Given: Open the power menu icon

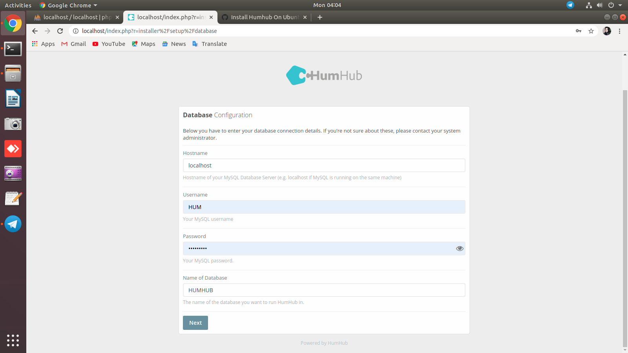Looking at the screenshot, I should click(611, 5).
